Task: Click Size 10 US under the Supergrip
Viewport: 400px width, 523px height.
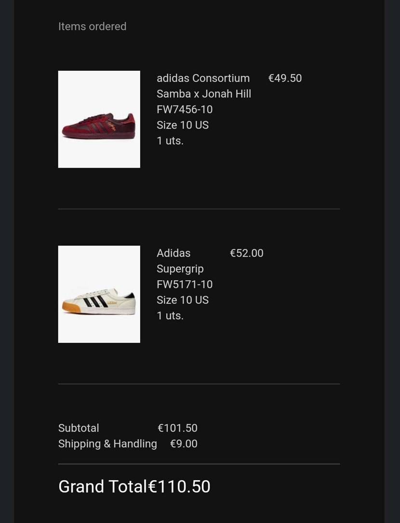Action: point(183,300)
